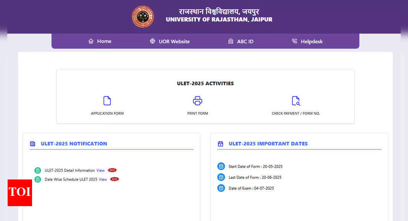Screen dimensions: 408x221
Task: Open View link for Date Wise Schedule
Action: [x=103, y=179]
